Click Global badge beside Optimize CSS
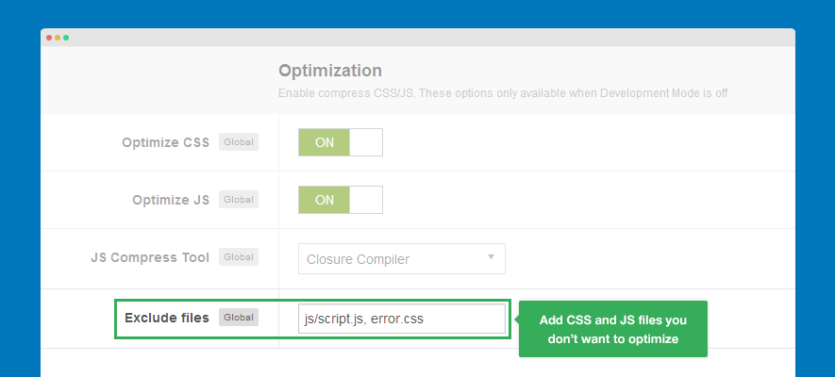The image size is (835, 377). tap(239, 142)
